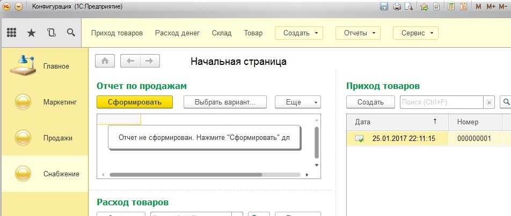511x216 pixels.
Task: Expand the Отчеты dropdown menu
Action: pyautogui.click(x=358, y=33)
